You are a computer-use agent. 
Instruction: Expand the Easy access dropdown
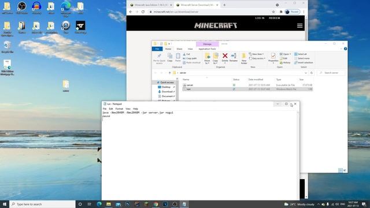[257, 58]
